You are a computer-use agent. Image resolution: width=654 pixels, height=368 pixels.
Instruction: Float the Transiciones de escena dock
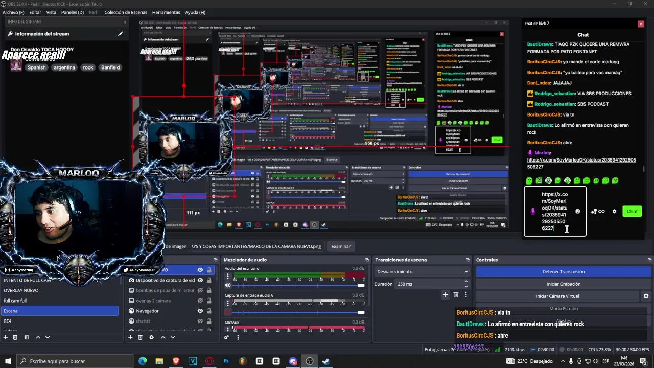click(x=469, y=260)
